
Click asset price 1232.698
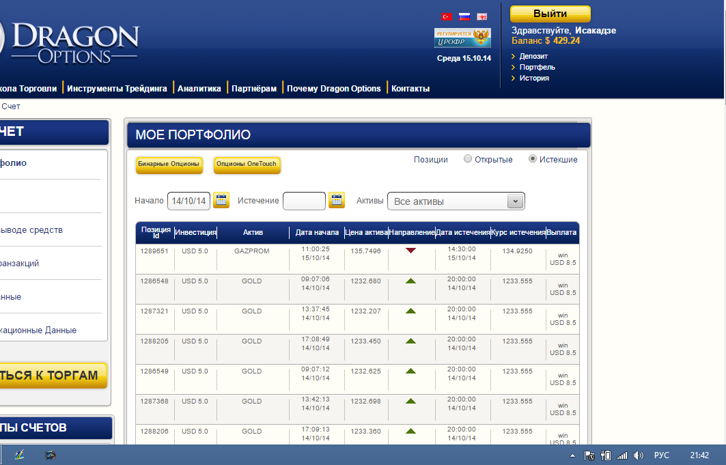pyautogui.click(x=366, y=401)
